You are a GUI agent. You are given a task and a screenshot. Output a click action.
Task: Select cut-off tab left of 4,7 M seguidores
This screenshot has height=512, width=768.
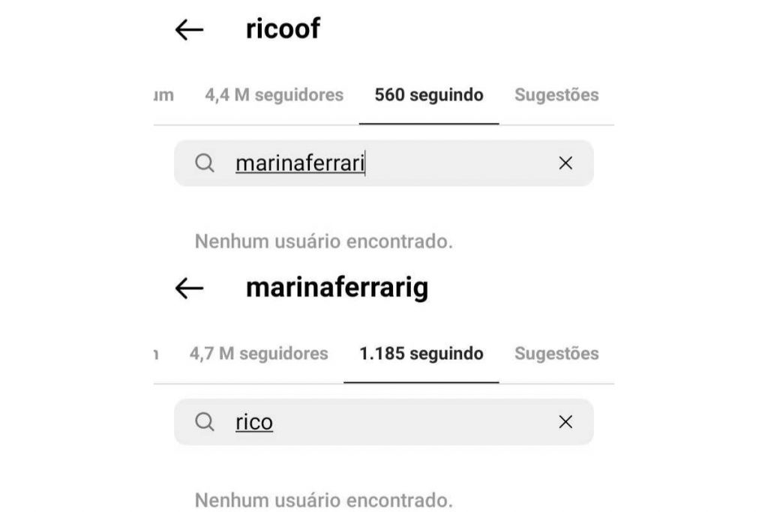[156, 354]
